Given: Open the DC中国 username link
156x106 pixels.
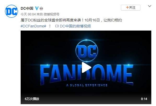Looking at the screenshot, I should pos(27,8).
